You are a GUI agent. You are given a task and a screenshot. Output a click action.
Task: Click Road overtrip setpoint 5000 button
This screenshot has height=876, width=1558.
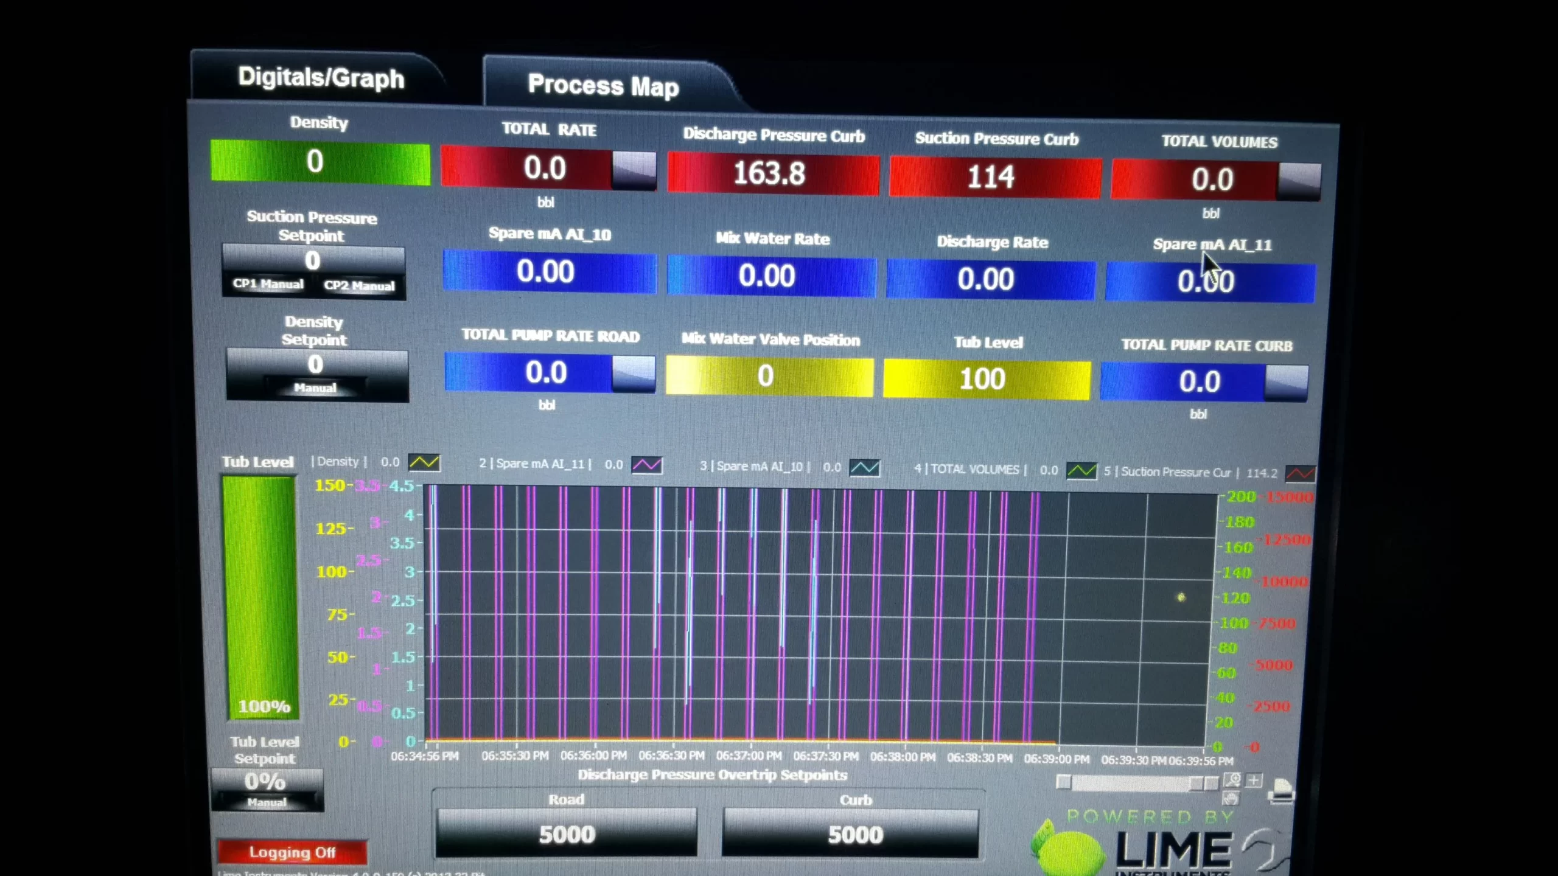tap(566, 834)
